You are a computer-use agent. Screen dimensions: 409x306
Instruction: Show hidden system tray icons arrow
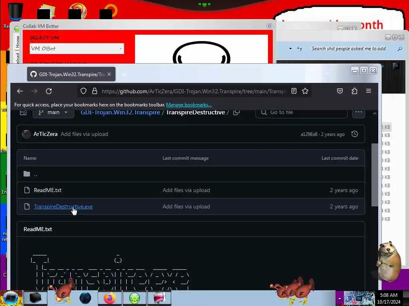[x=340, y=298]
